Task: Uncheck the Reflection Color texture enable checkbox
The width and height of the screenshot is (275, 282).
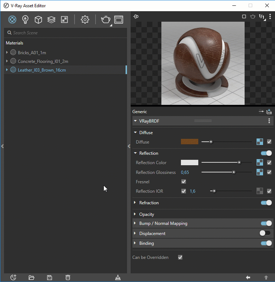Action: [269, 162]
